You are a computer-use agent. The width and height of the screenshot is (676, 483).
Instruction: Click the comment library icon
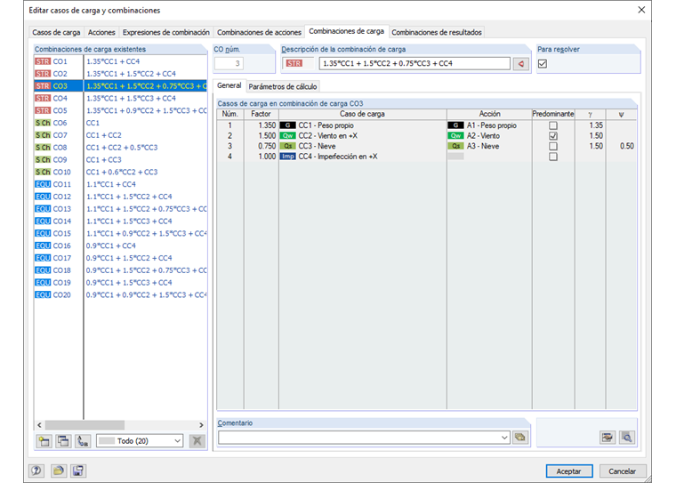520,438
